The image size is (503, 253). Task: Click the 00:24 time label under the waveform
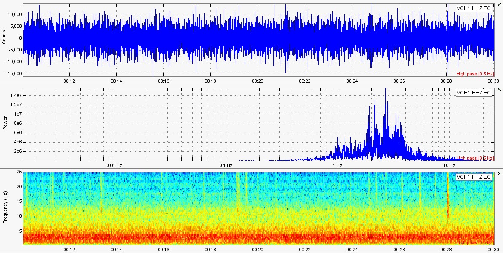(x=352, y=81)
